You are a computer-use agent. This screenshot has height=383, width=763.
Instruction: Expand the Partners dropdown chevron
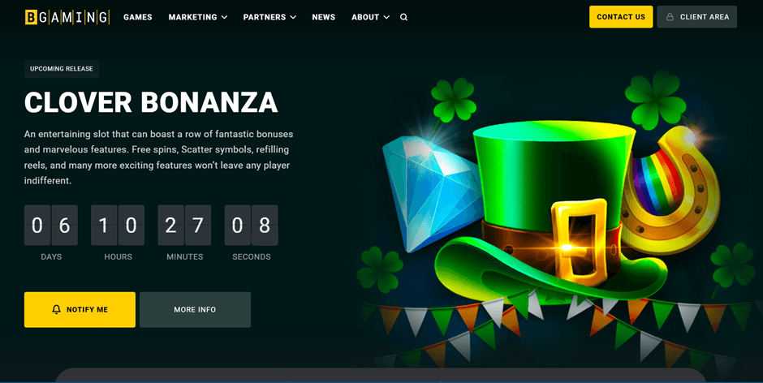(293, 17)
